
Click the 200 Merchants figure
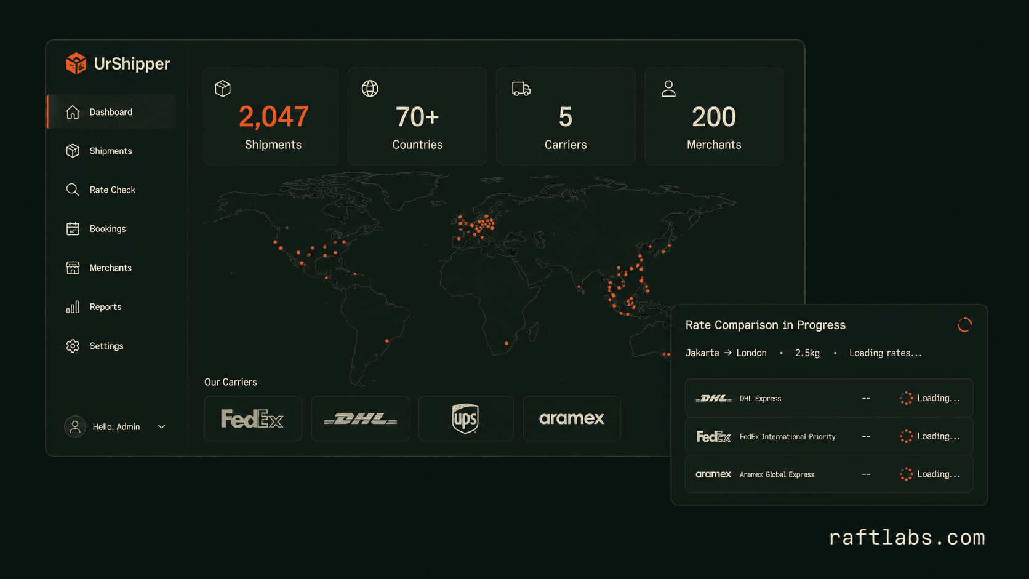[714, 117]
